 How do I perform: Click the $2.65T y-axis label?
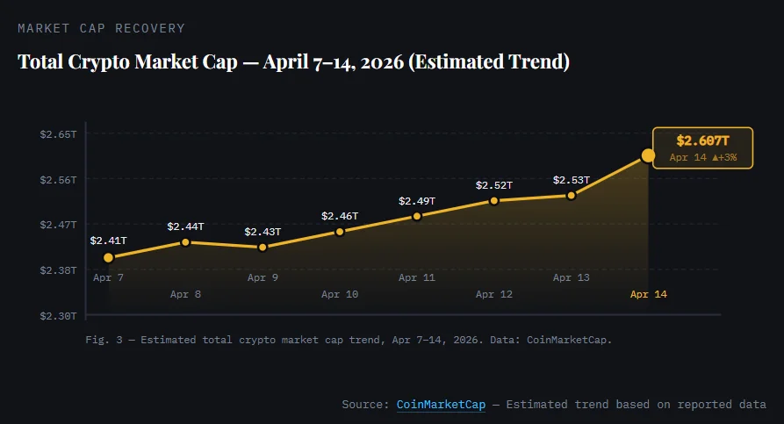pos(58,133)
